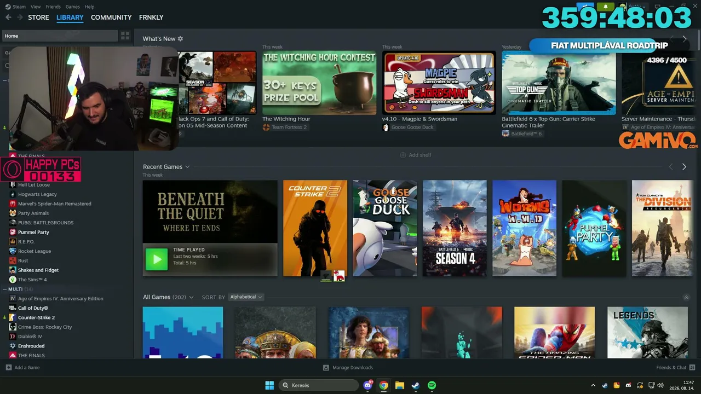Go forward with the right navigation arrow
Image resolution: width=701 pixels, height=394 pixels.
pos(20,18)
